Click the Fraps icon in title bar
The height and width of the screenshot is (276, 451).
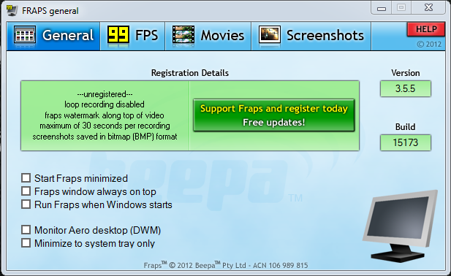click(x=12, y=10)
